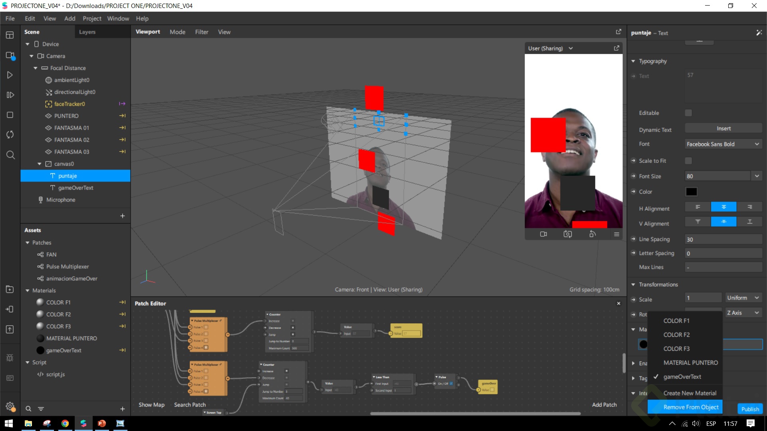
Task: Enable the Editable checkbox
Action: point(688,113)
